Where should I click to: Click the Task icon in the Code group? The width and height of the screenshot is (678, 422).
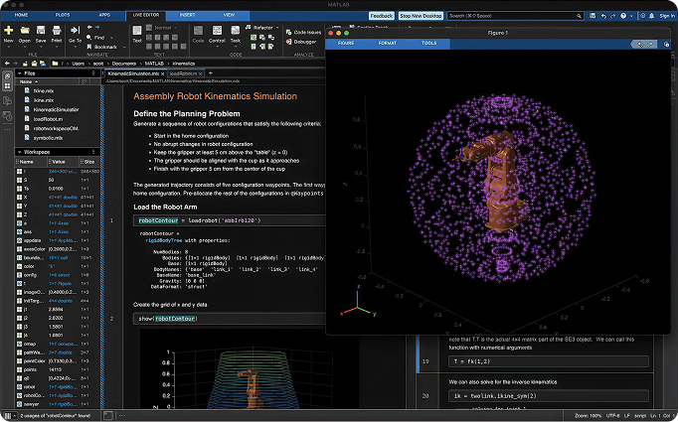tap(236, 31)
